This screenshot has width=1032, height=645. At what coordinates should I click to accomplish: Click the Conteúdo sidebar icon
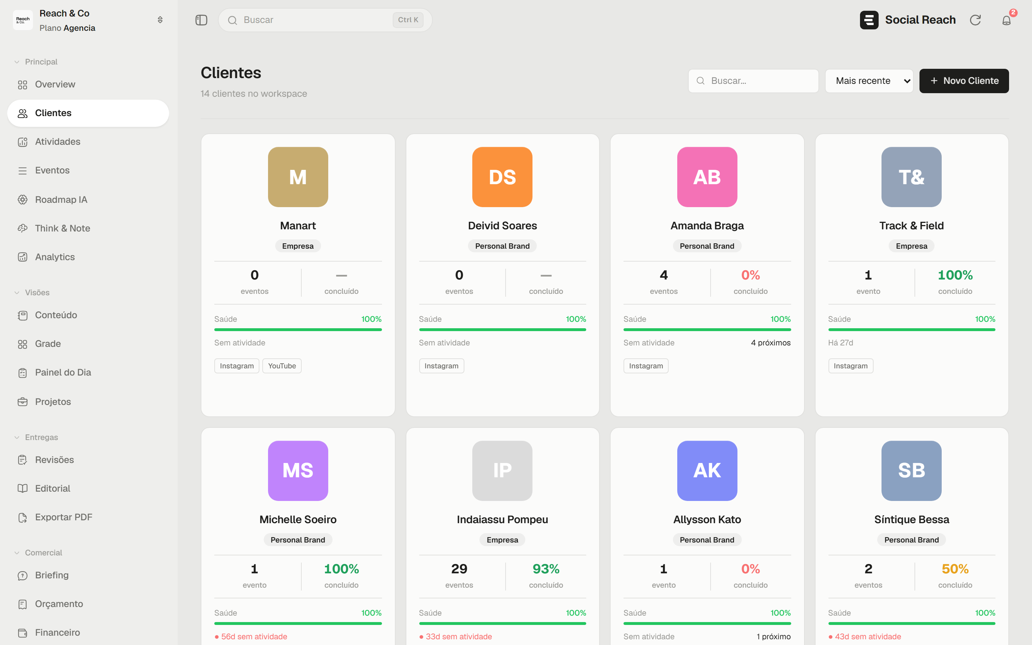[23, 315]
